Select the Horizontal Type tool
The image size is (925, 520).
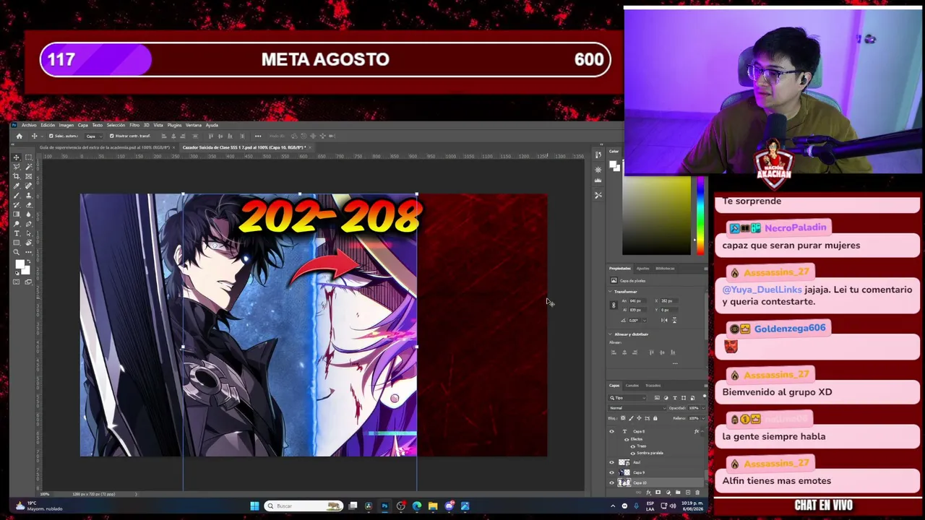(17, 233)
